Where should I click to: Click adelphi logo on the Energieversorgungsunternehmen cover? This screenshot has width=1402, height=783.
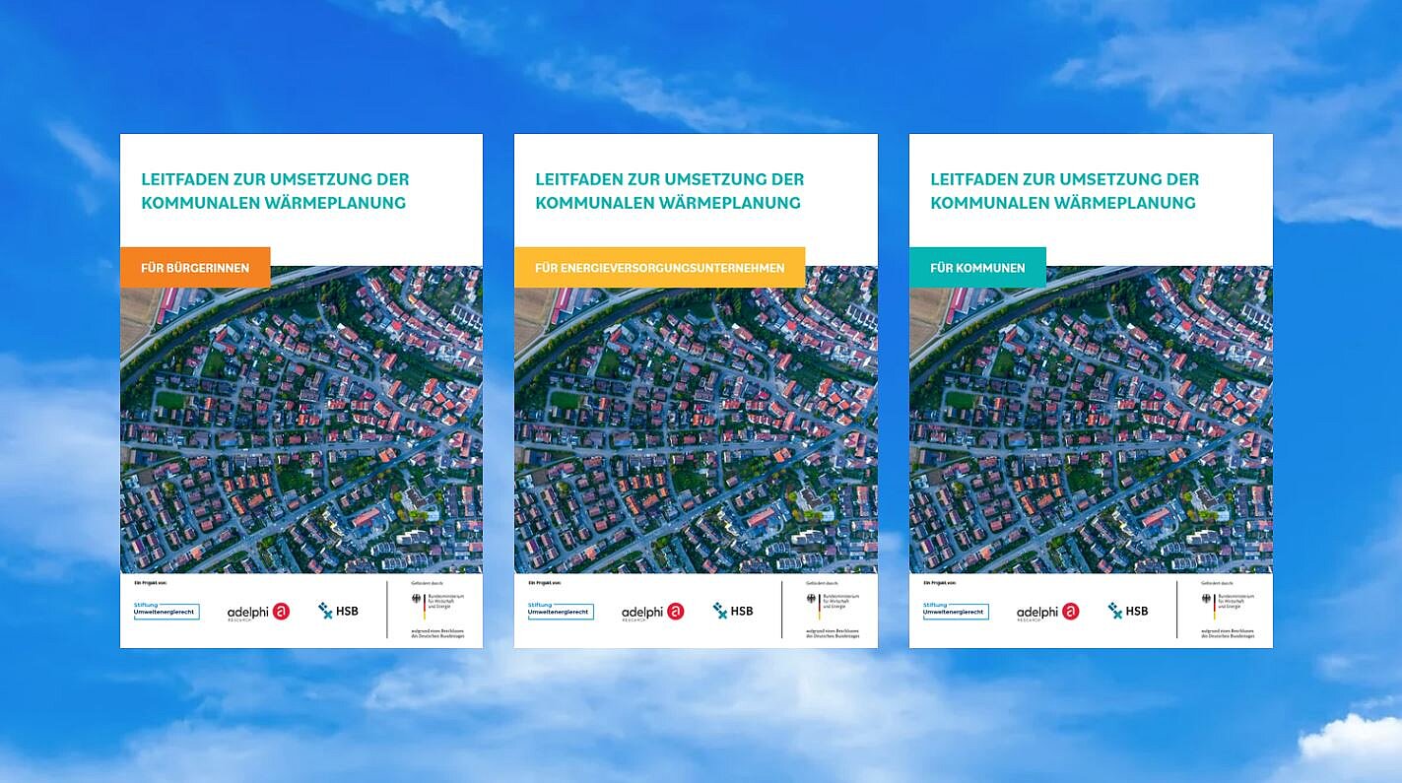click(652, 612)
